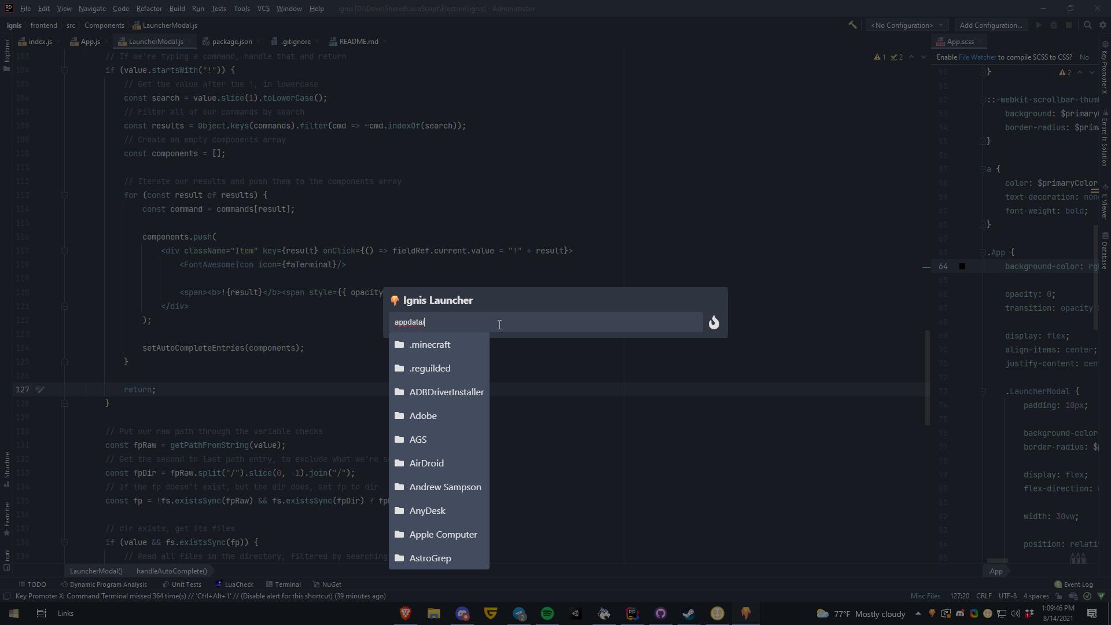Open Dynamic Program Analysis tool window

point(104,584)
